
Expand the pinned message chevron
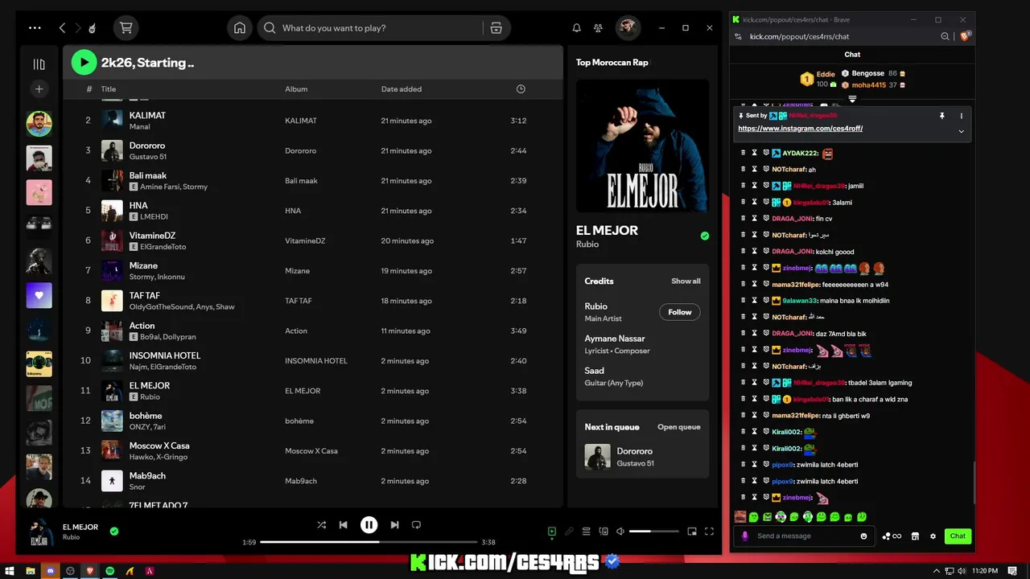coord(961,131)
